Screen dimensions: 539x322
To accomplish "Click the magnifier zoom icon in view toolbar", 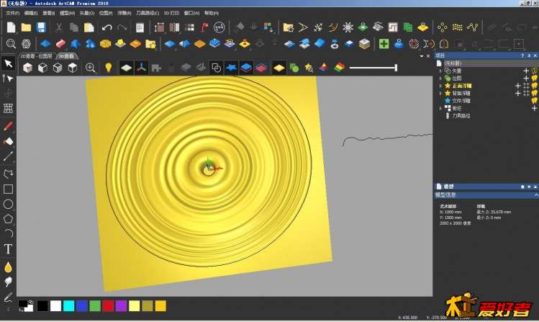I will point(91,68).
